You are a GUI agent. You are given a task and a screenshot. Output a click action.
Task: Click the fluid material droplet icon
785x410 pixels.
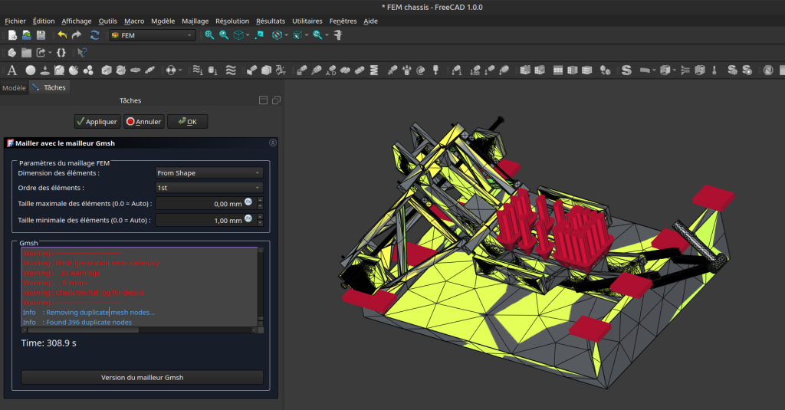click(45, 70)
